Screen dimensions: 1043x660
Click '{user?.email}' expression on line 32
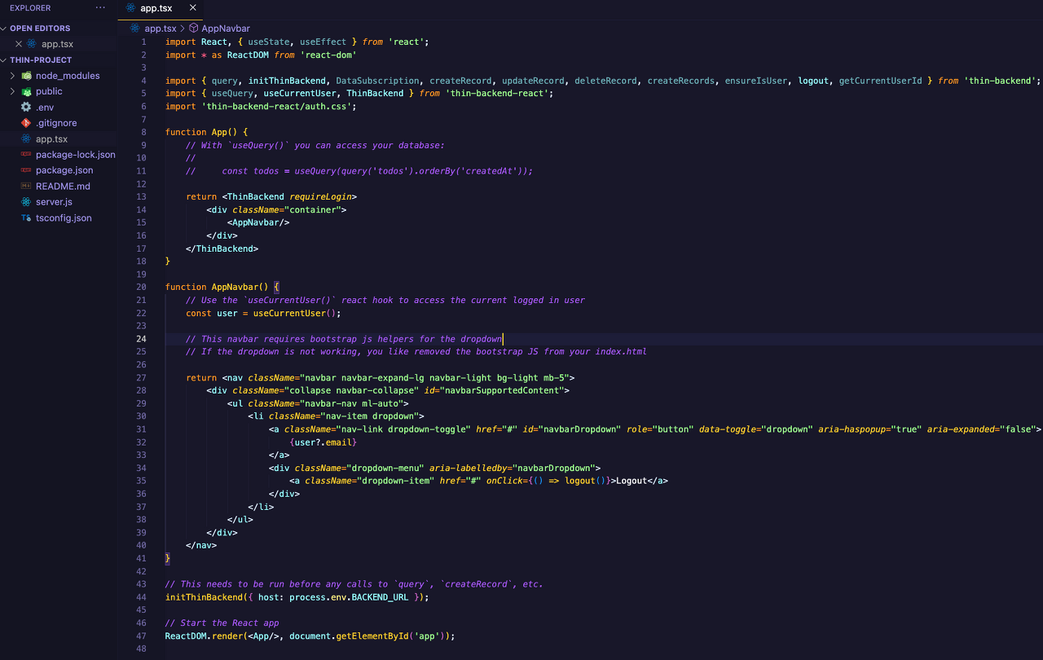[x=323, y=442]
